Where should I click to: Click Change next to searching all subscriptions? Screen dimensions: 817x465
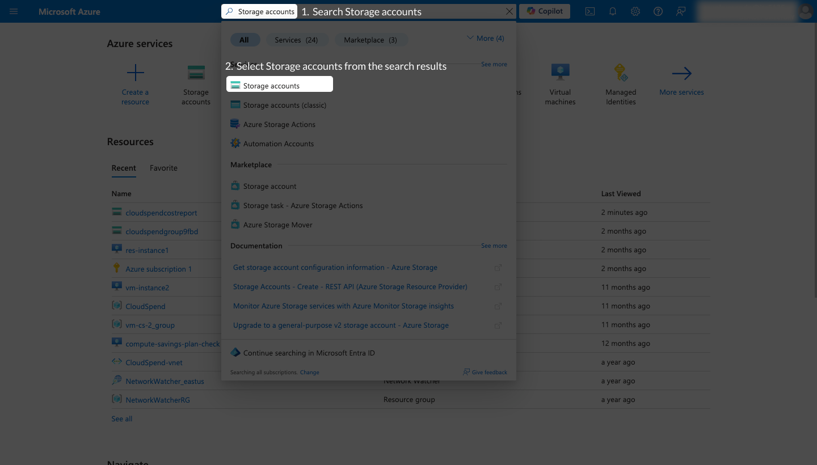[x=309, y=372]
